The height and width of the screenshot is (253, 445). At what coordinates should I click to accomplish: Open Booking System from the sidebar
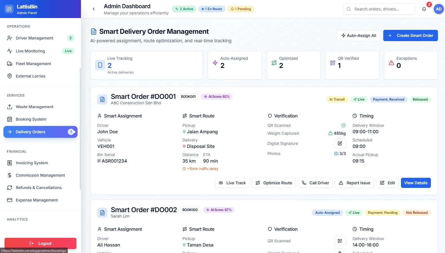pos(31,119)
